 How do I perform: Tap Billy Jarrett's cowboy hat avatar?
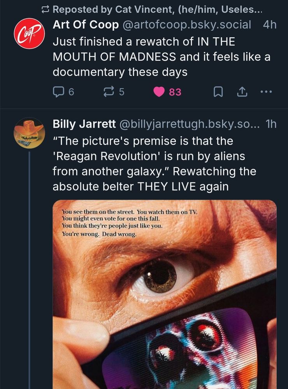(29, 133)
